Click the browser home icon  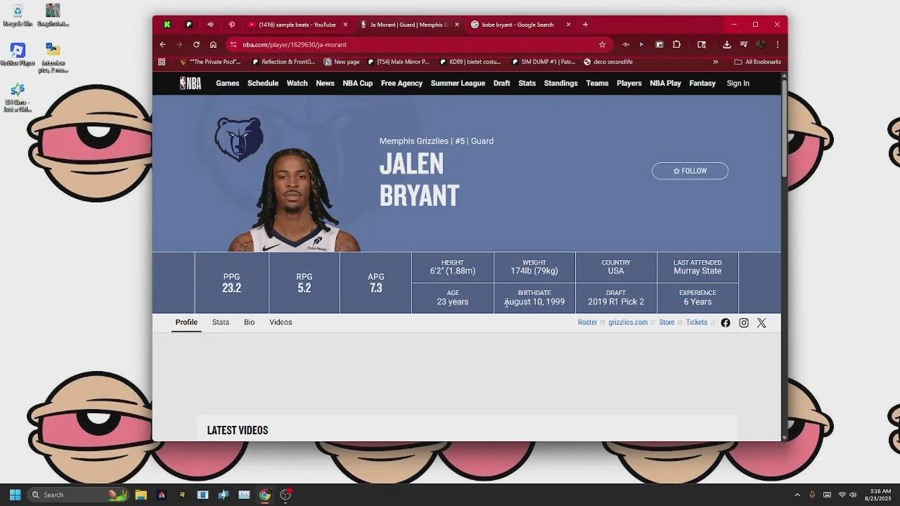213,44
